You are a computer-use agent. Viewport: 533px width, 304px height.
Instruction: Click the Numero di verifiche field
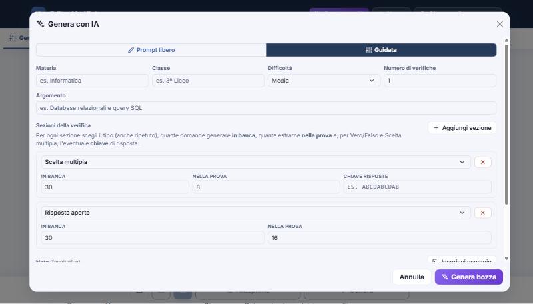pos(440,81)
